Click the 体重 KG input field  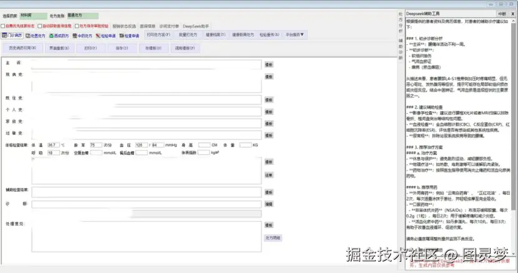245,145
